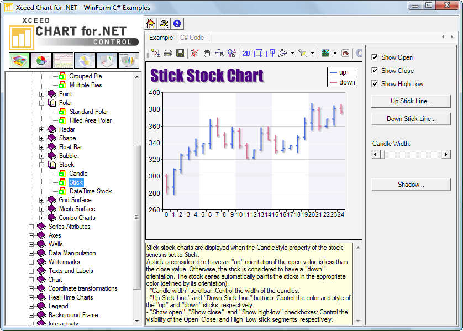Select the Candle example in tree
This screenshot has height=331, width=463.
coord(78,174)
